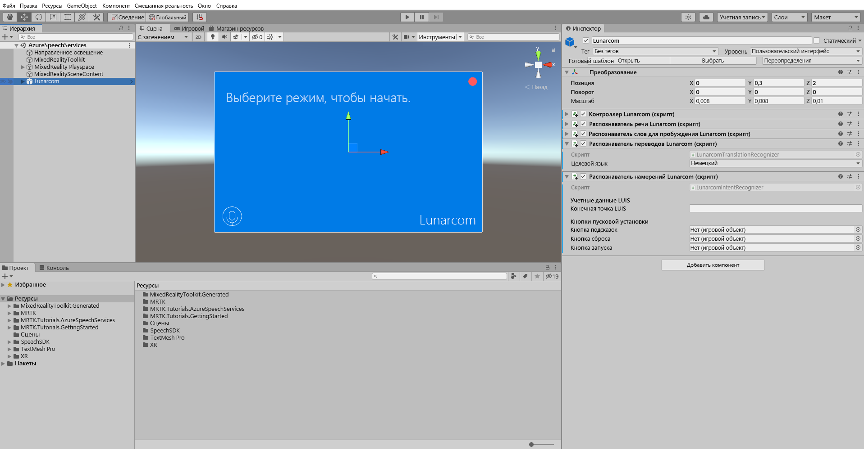Click the Конечная точка LUIS field
This screenshot has height=449, width=864.
pyautogui.click(x=775, y=208)
